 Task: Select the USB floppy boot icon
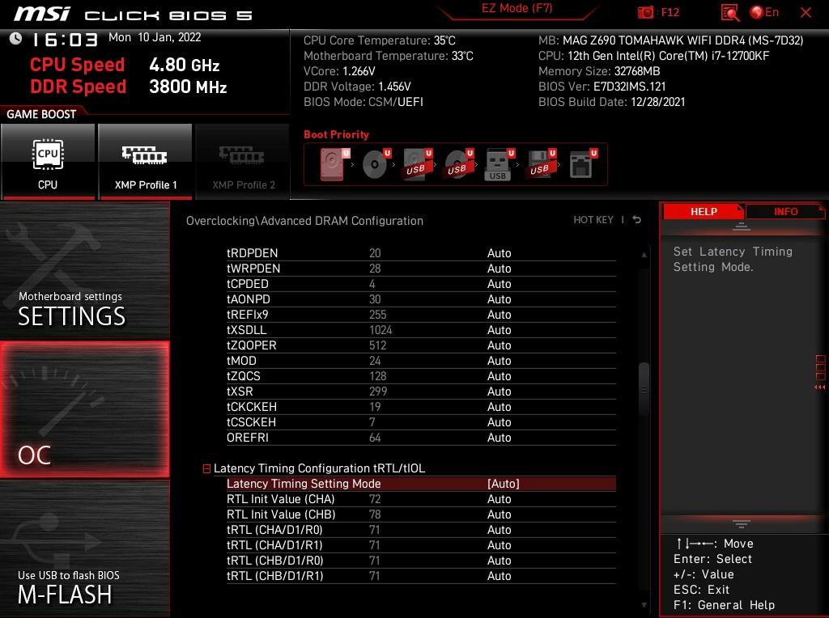541,164
